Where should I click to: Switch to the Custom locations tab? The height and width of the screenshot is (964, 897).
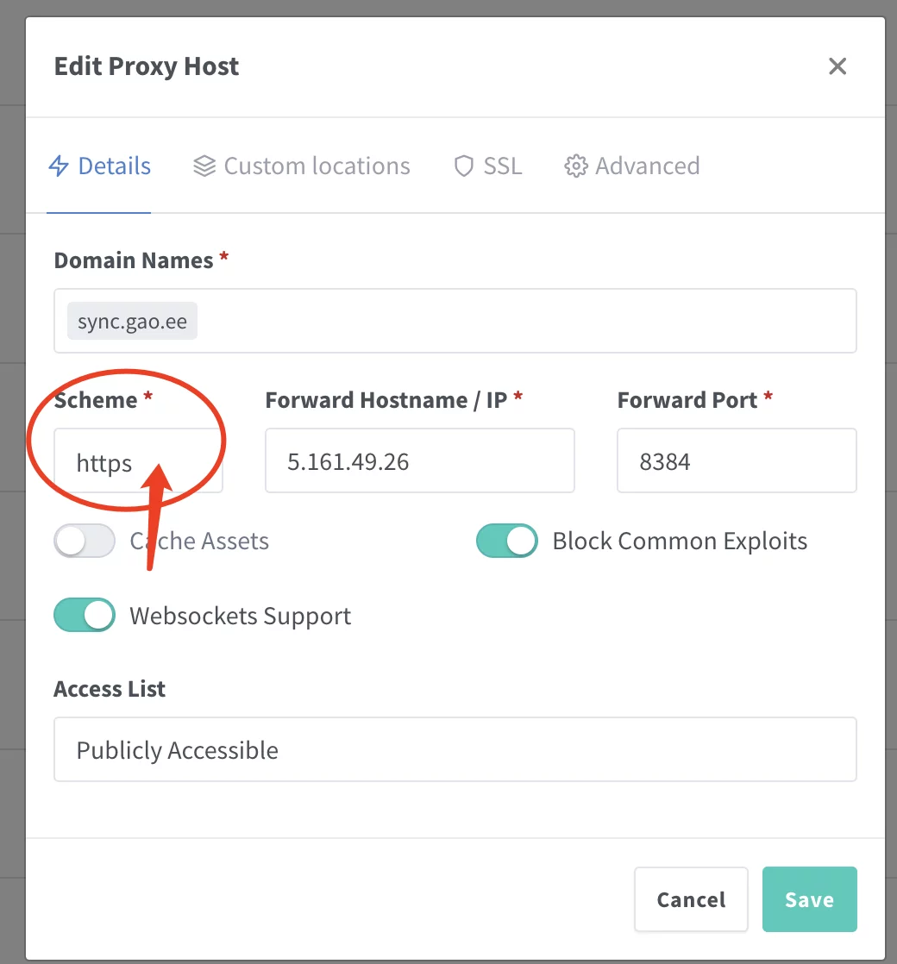(x=317, y=166)
